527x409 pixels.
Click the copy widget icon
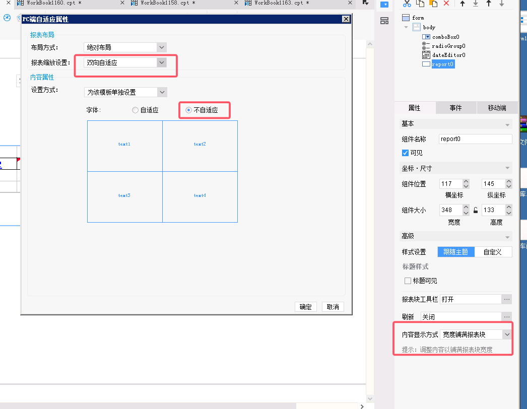click(420, 4)
